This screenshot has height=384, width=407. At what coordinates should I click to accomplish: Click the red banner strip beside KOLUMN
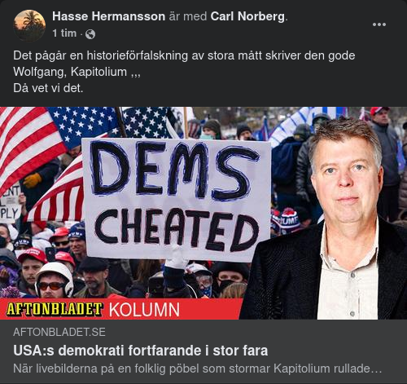pyautogui.click(x=210, y=309)
